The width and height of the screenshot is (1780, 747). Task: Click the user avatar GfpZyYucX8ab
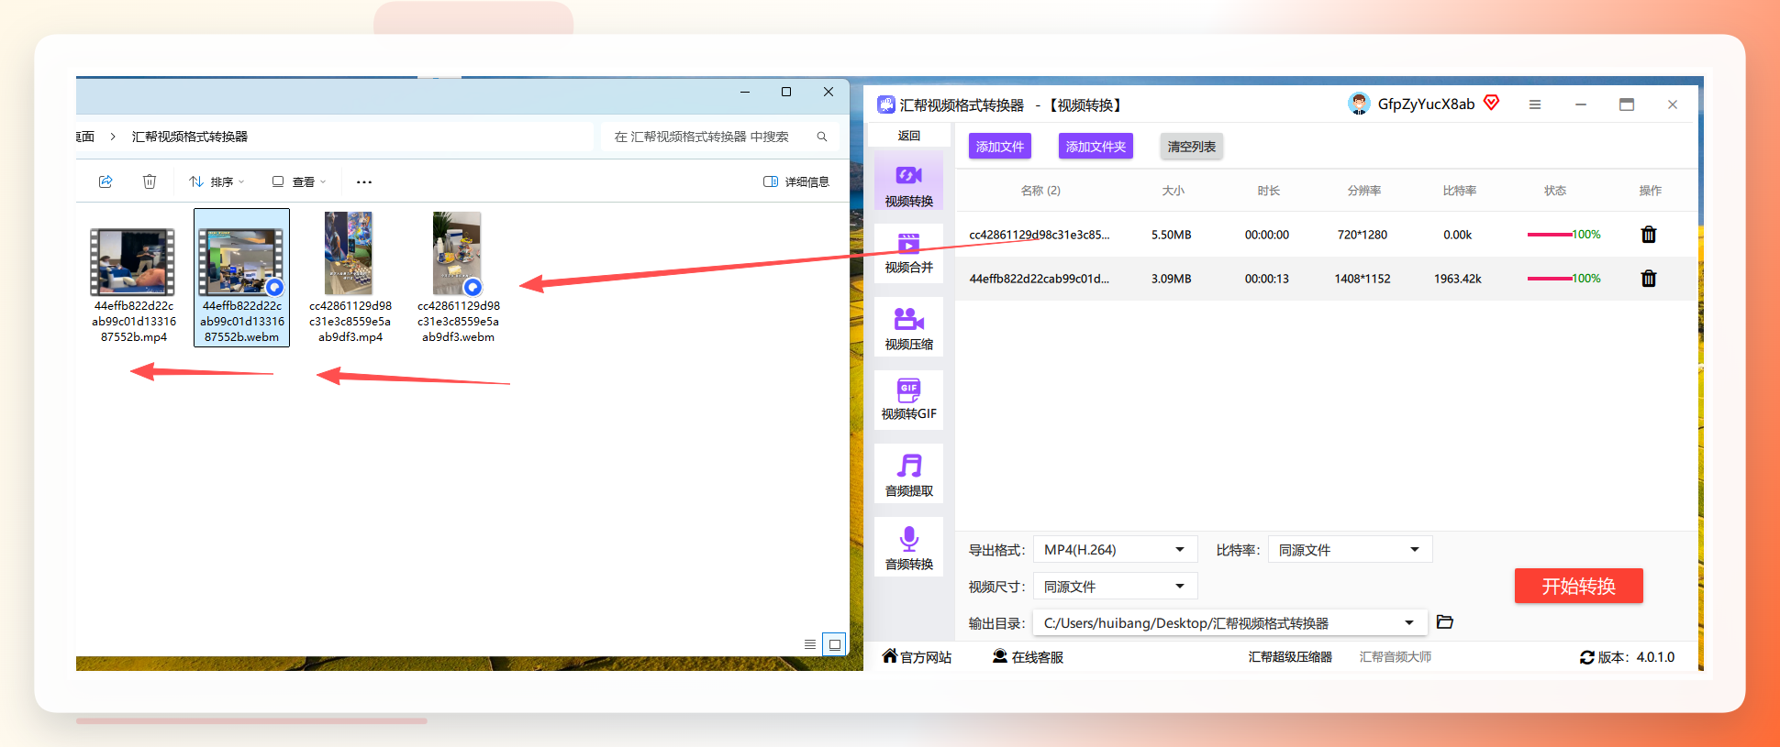(1359, 104)
